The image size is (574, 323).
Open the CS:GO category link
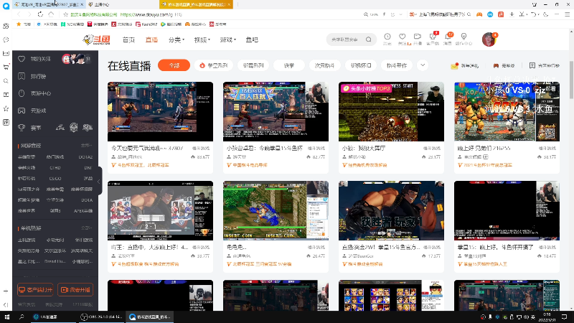[55, 178]
